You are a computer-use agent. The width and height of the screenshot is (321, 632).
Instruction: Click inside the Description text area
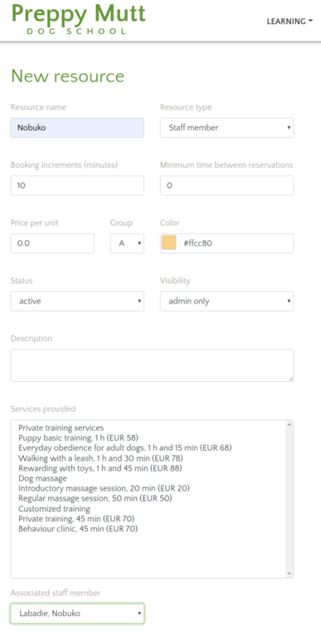coord(152,365)
